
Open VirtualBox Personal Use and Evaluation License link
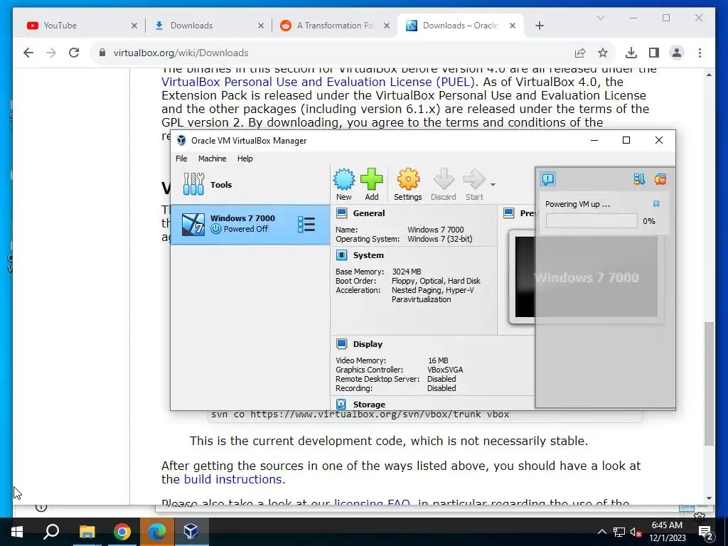318,82
